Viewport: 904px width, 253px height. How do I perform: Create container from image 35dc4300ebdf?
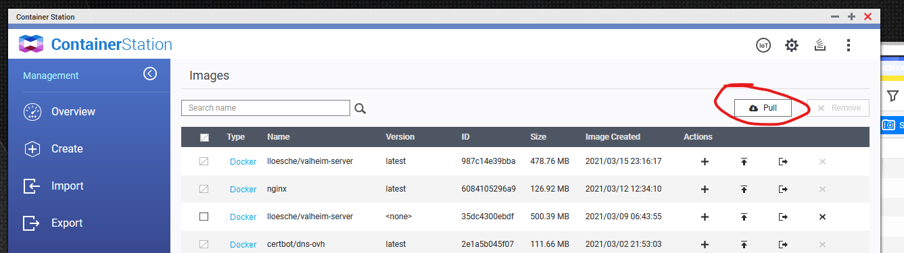click(x=705, y=217)
